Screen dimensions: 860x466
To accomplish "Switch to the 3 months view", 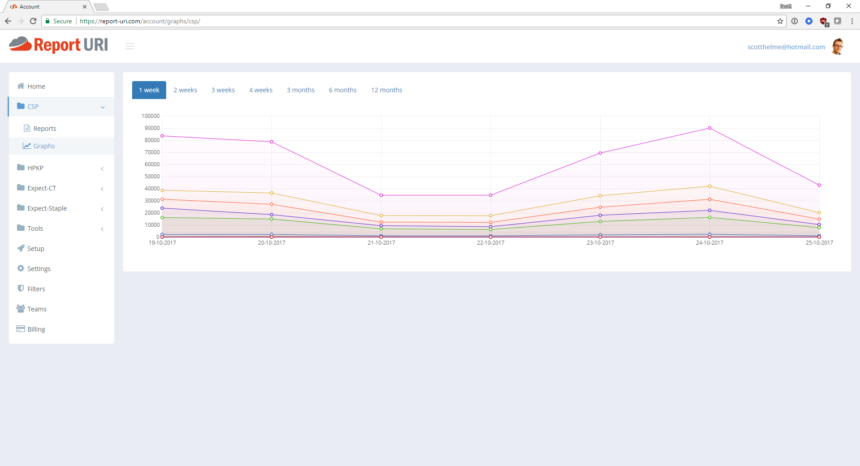I will [301, 90].
